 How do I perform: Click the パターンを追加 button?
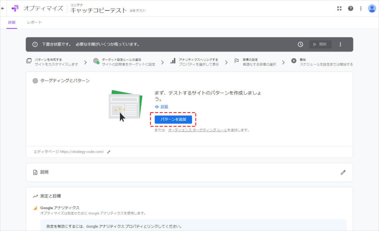pyautogui.click(x=173, y=119)
